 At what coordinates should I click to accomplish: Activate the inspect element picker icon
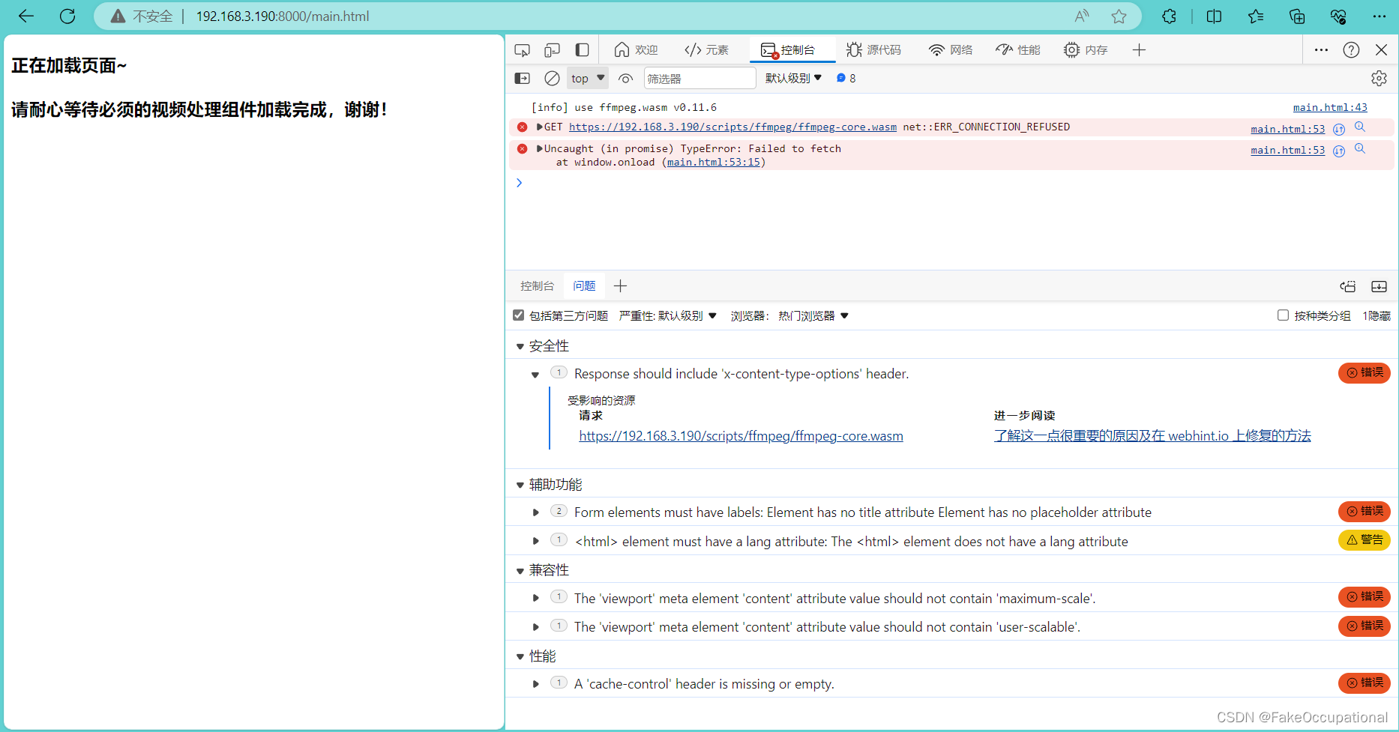point(523,50)
